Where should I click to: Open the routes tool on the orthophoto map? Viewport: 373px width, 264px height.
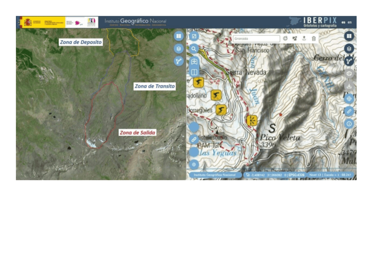click(x=179, y=61)
